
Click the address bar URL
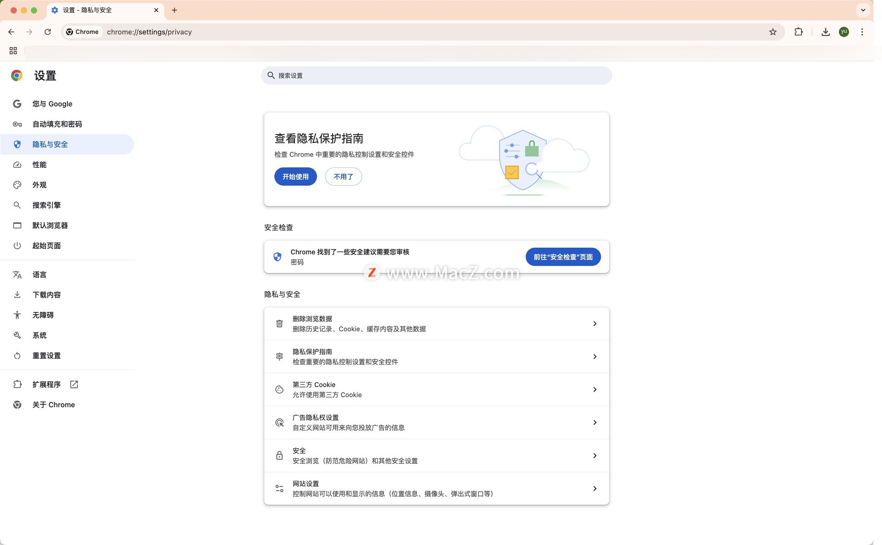(149, 32)
